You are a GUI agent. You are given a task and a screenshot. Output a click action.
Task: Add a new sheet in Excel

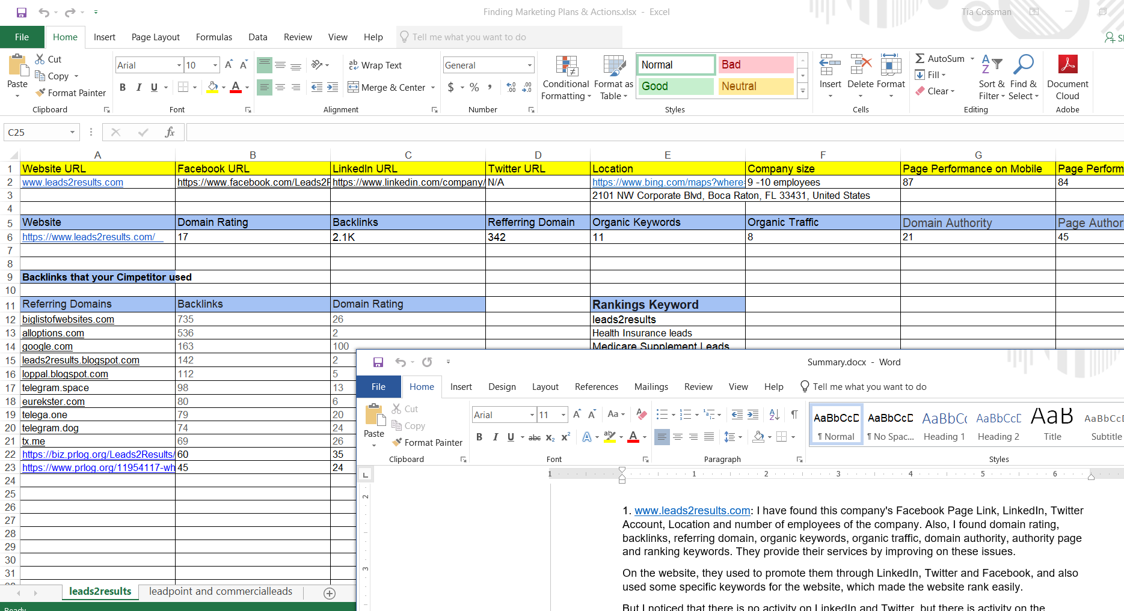pyautogui.click(x=330, y=594)
